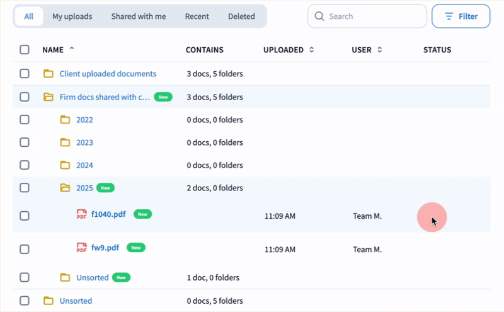Open the Deleted tab

[x=241, y=16]
